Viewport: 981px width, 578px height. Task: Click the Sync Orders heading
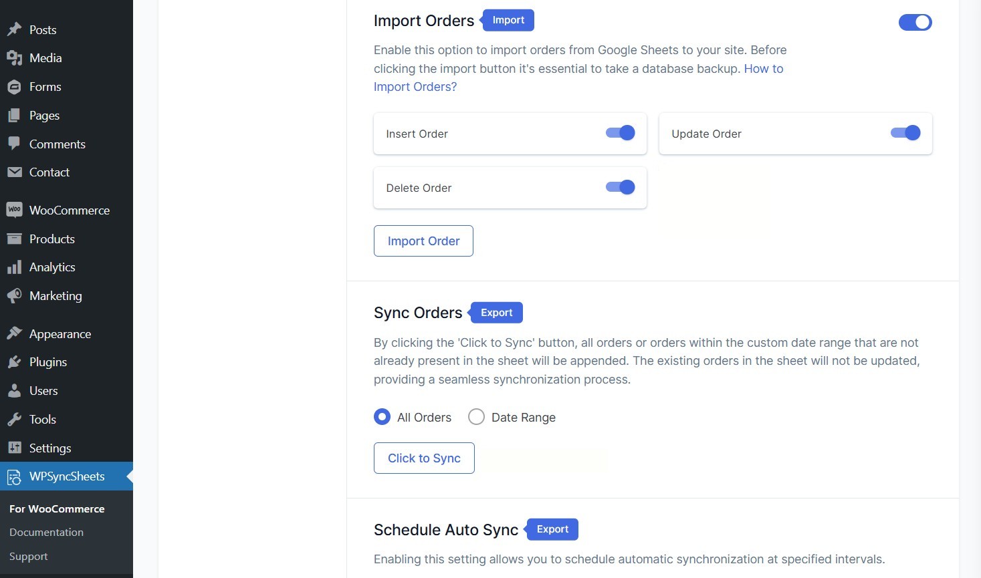tap(418, 313)
